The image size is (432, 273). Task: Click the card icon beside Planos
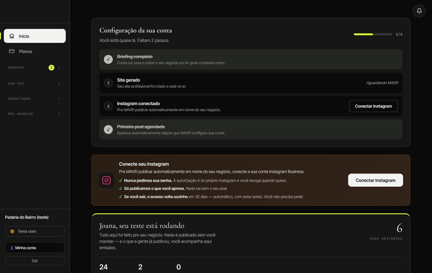pyautogui.click(x=12, y=51)
